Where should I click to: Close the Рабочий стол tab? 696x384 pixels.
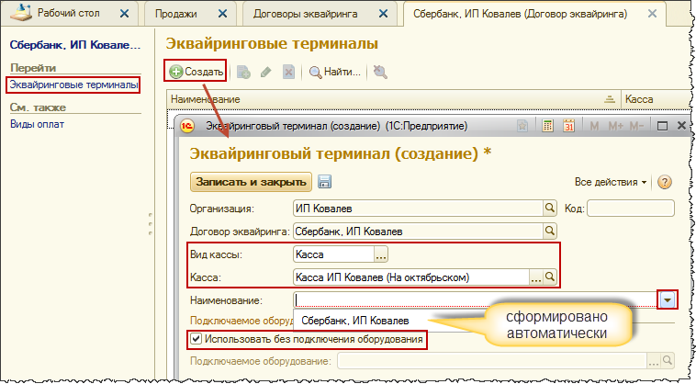[124, 14]
